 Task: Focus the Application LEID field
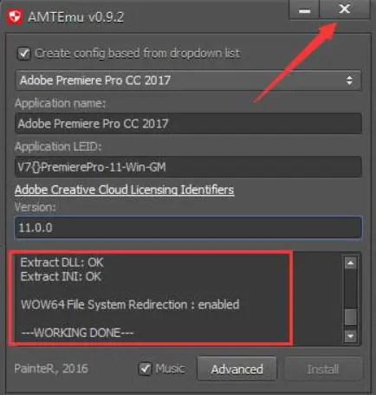click(x=188, y=167)
